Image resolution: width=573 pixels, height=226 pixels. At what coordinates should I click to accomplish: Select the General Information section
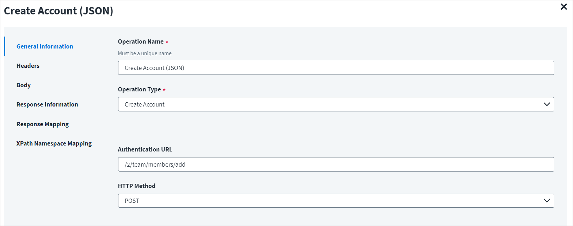[x=45, y=46]
